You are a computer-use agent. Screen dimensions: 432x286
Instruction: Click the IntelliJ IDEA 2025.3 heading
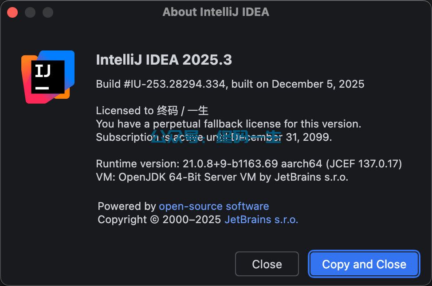click(x=164, y=60)
